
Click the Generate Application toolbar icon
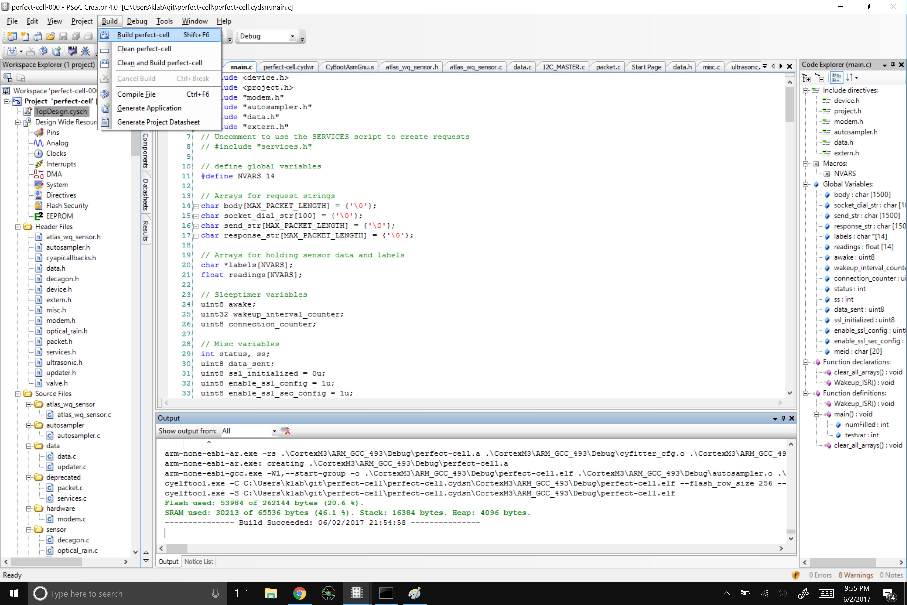[x=56, y=51]
